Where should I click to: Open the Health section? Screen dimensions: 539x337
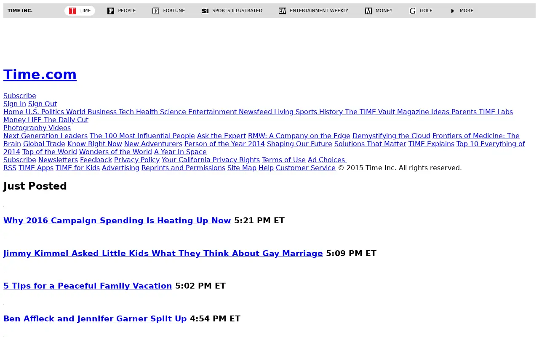147,112
